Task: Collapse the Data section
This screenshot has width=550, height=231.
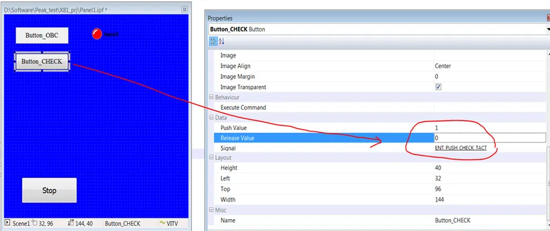Action: (x=211, y=118)
